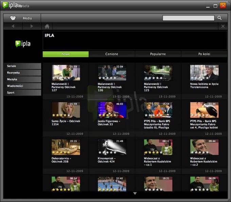The height and width of the screenshot is (202, 231).
Task: Open the 06:09 video thumbnail
Action: point(205,184)
